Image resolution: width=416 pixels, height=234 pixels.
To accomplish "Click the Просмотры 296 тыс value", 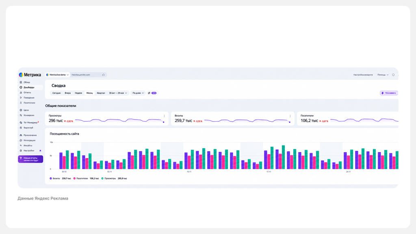I will pyautogui.click(x=56, y=121).
